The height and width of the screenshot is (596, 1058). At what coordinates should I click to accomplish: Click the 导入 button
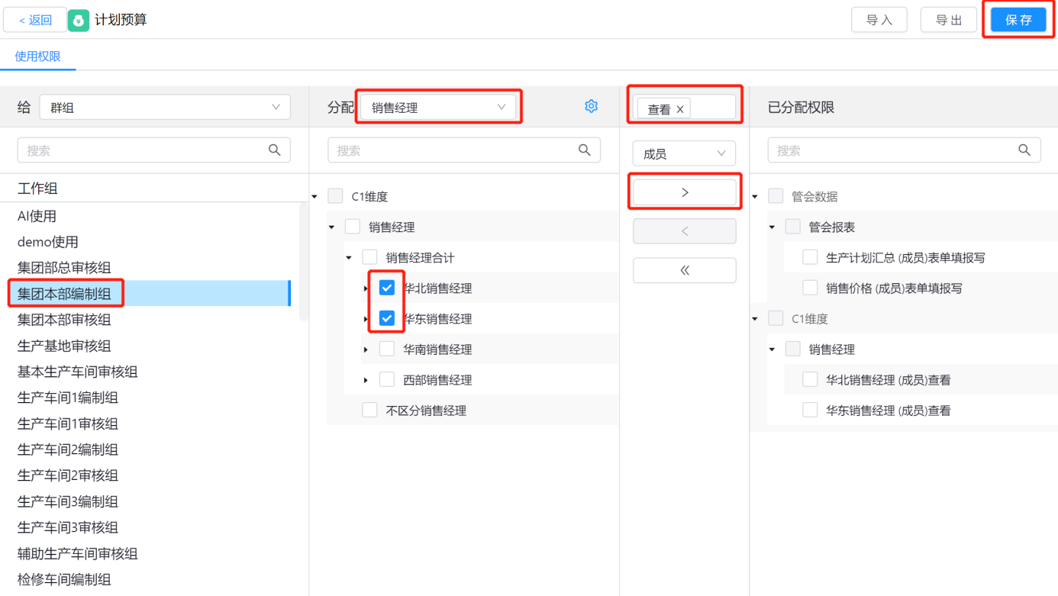point(879,20)
